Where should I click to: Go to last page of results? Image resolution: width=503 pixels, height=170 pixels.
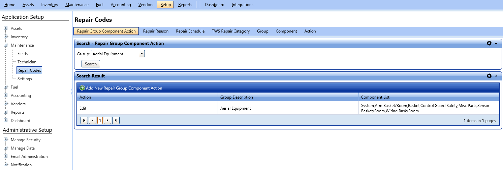point(116,120)
